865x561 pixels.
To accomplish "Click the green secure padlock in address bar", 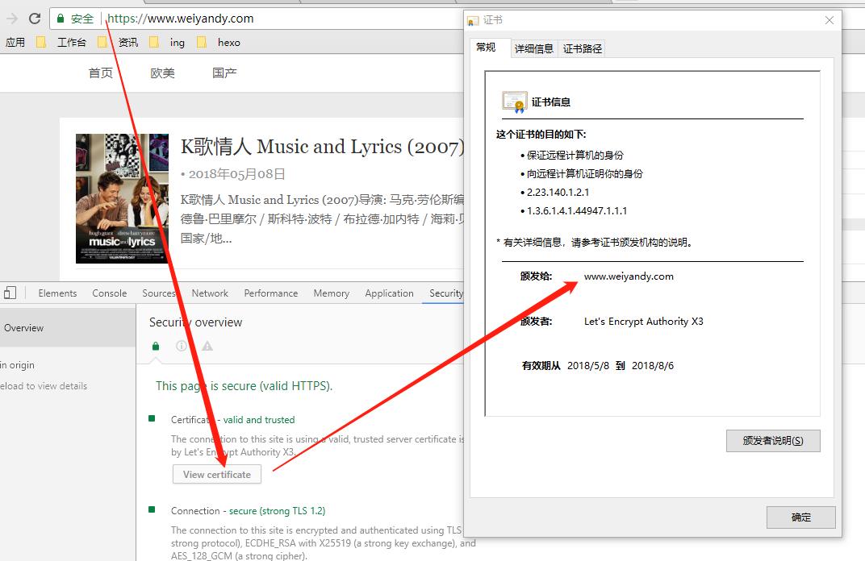I will coord(61,19).
